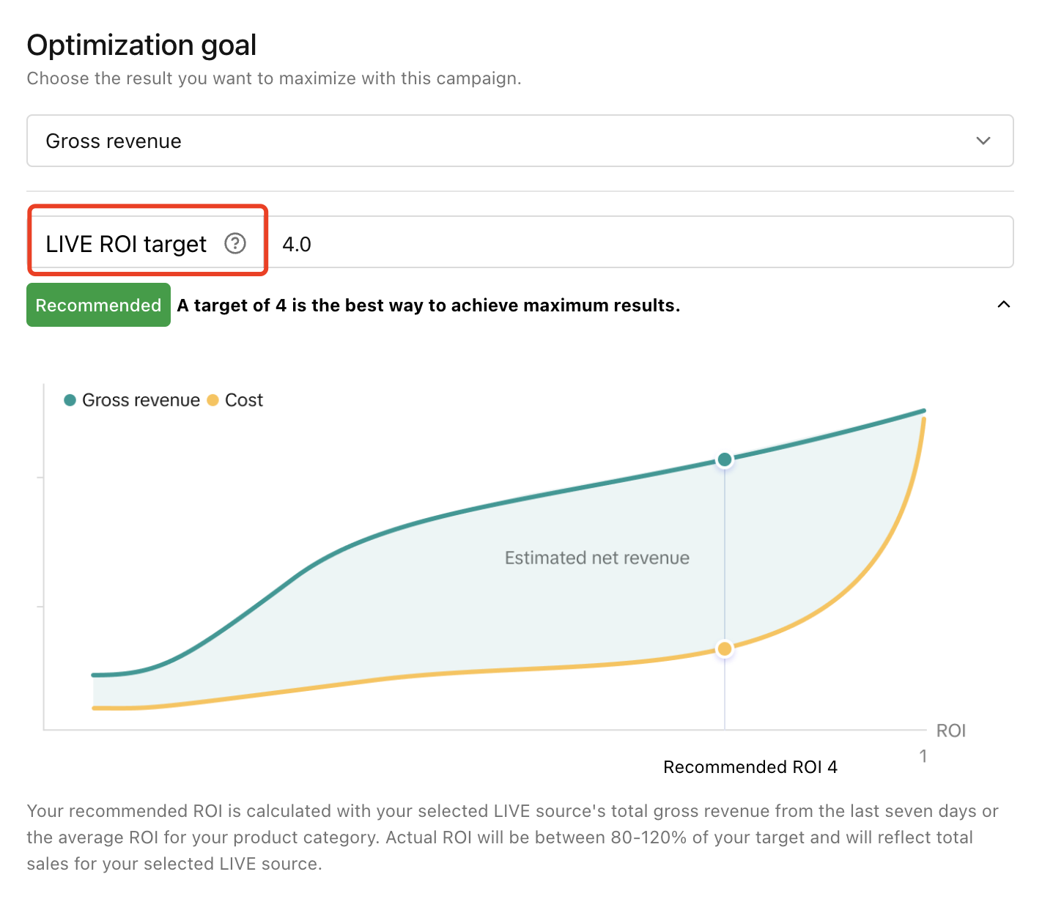Click the ROI axis title

(x=951, y=730)
